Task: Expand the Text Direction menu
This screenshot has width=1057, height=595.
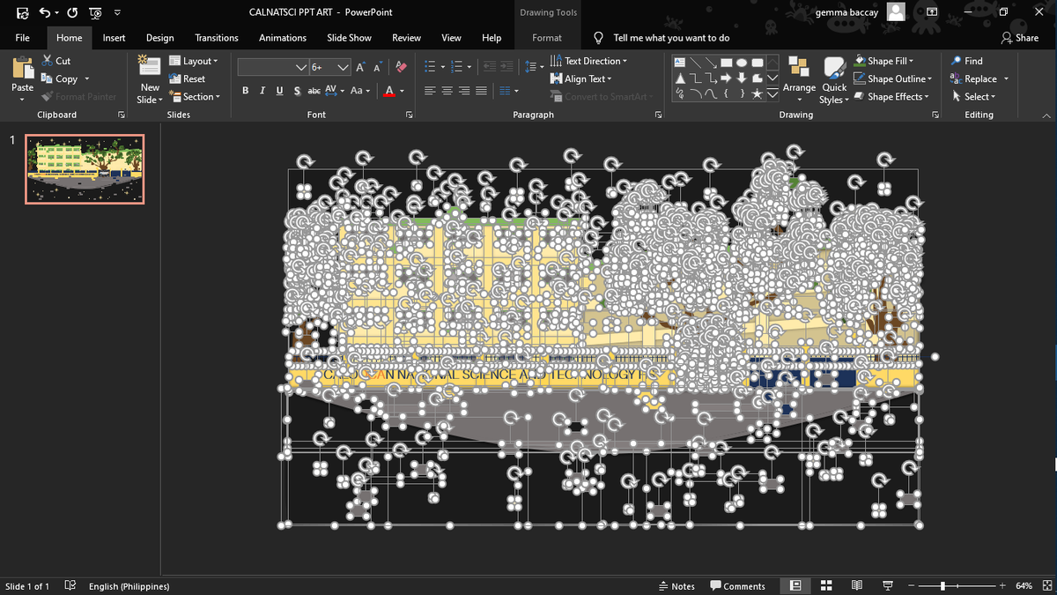Action: coord(588,61)
